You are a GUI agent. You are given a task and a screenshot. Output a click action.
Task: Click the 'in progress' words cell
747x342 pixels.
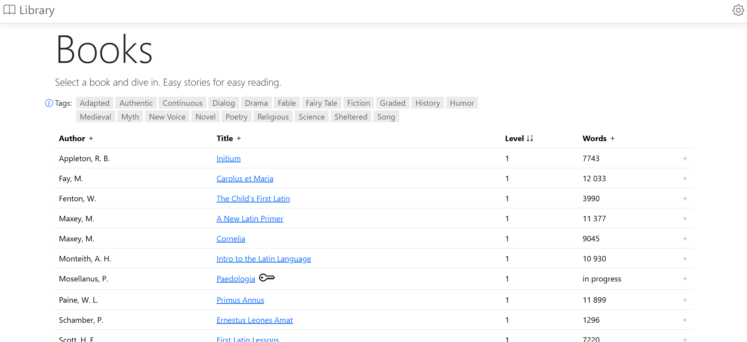coord(602,279)
